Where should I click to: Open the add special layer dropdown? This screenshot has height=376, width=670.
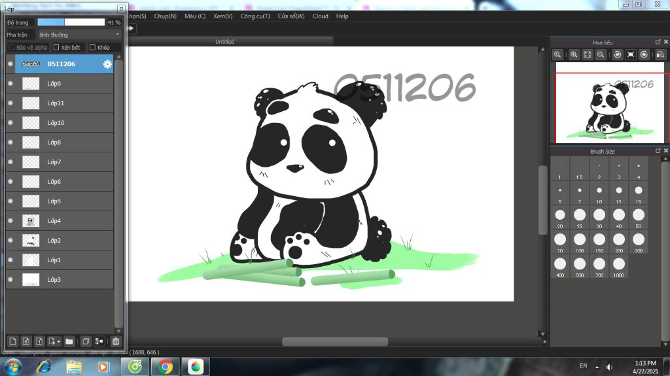coord(54,341)
